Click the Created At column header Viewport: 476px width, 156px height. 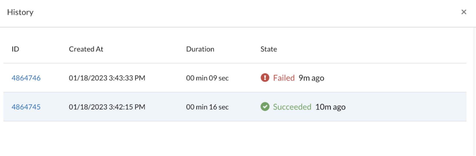[x=86, y=49]
